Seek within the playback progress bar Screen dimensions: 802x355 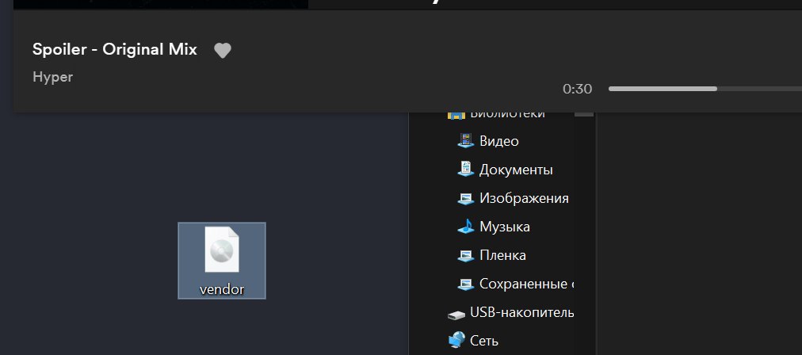pos(705,89)
